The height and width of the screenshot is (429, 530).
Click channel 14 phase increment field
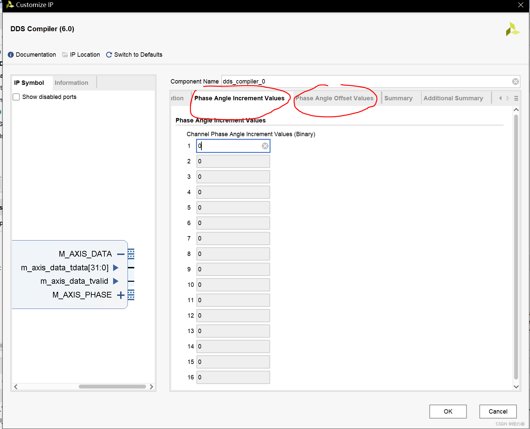click(x=233, y=346)
